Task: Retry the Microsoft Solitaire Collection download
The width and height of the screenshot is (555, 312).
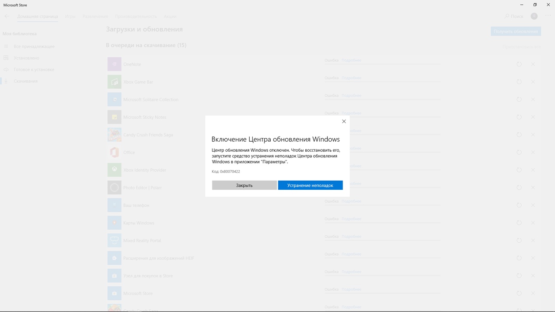Action: (519, 99)
